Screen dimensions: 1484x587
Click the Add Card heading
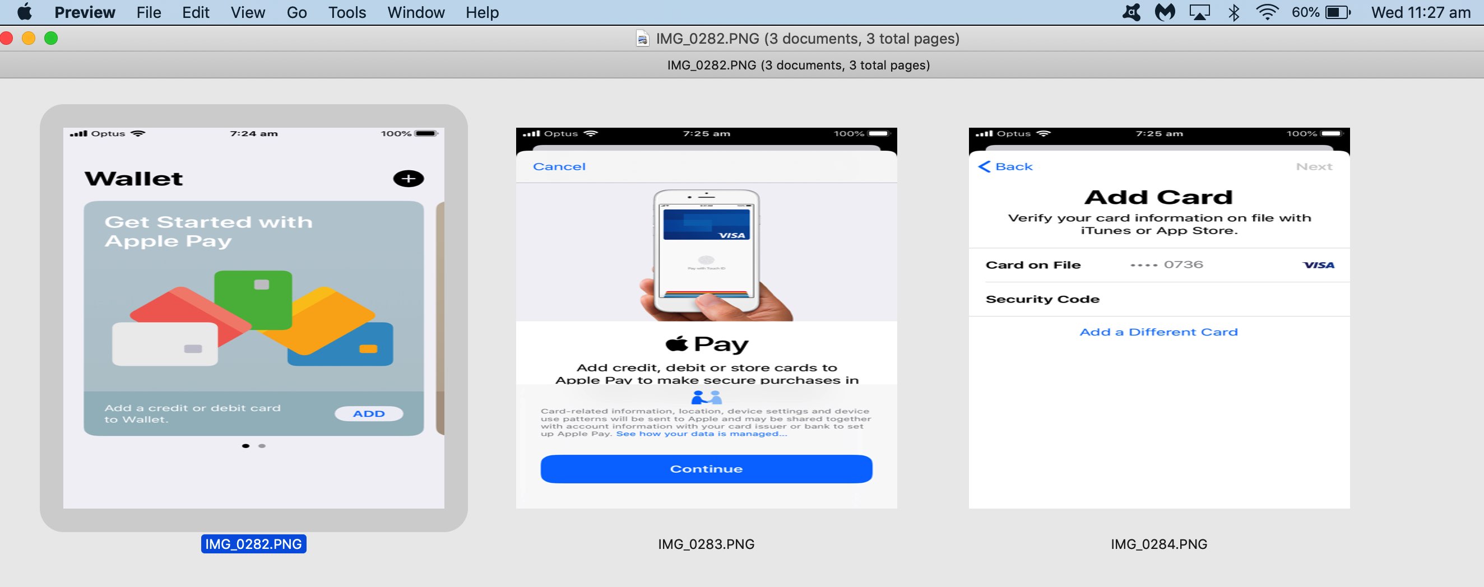(x=1158, y=197)
